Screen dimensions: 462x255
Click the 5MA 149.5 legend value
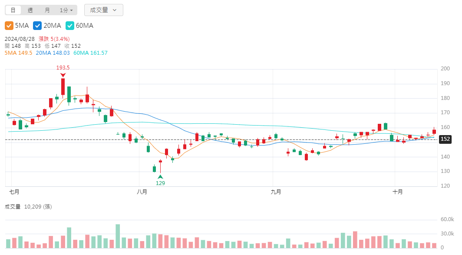click(18, 53)
